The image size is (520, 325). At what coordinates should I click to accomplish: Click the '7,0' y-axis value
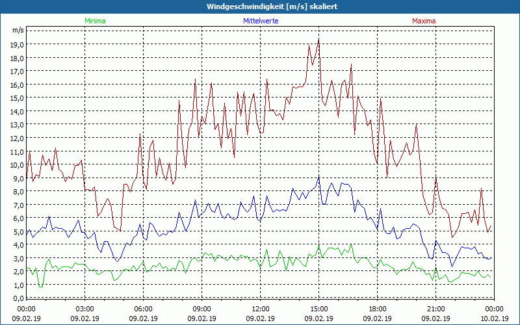point(19,205)
